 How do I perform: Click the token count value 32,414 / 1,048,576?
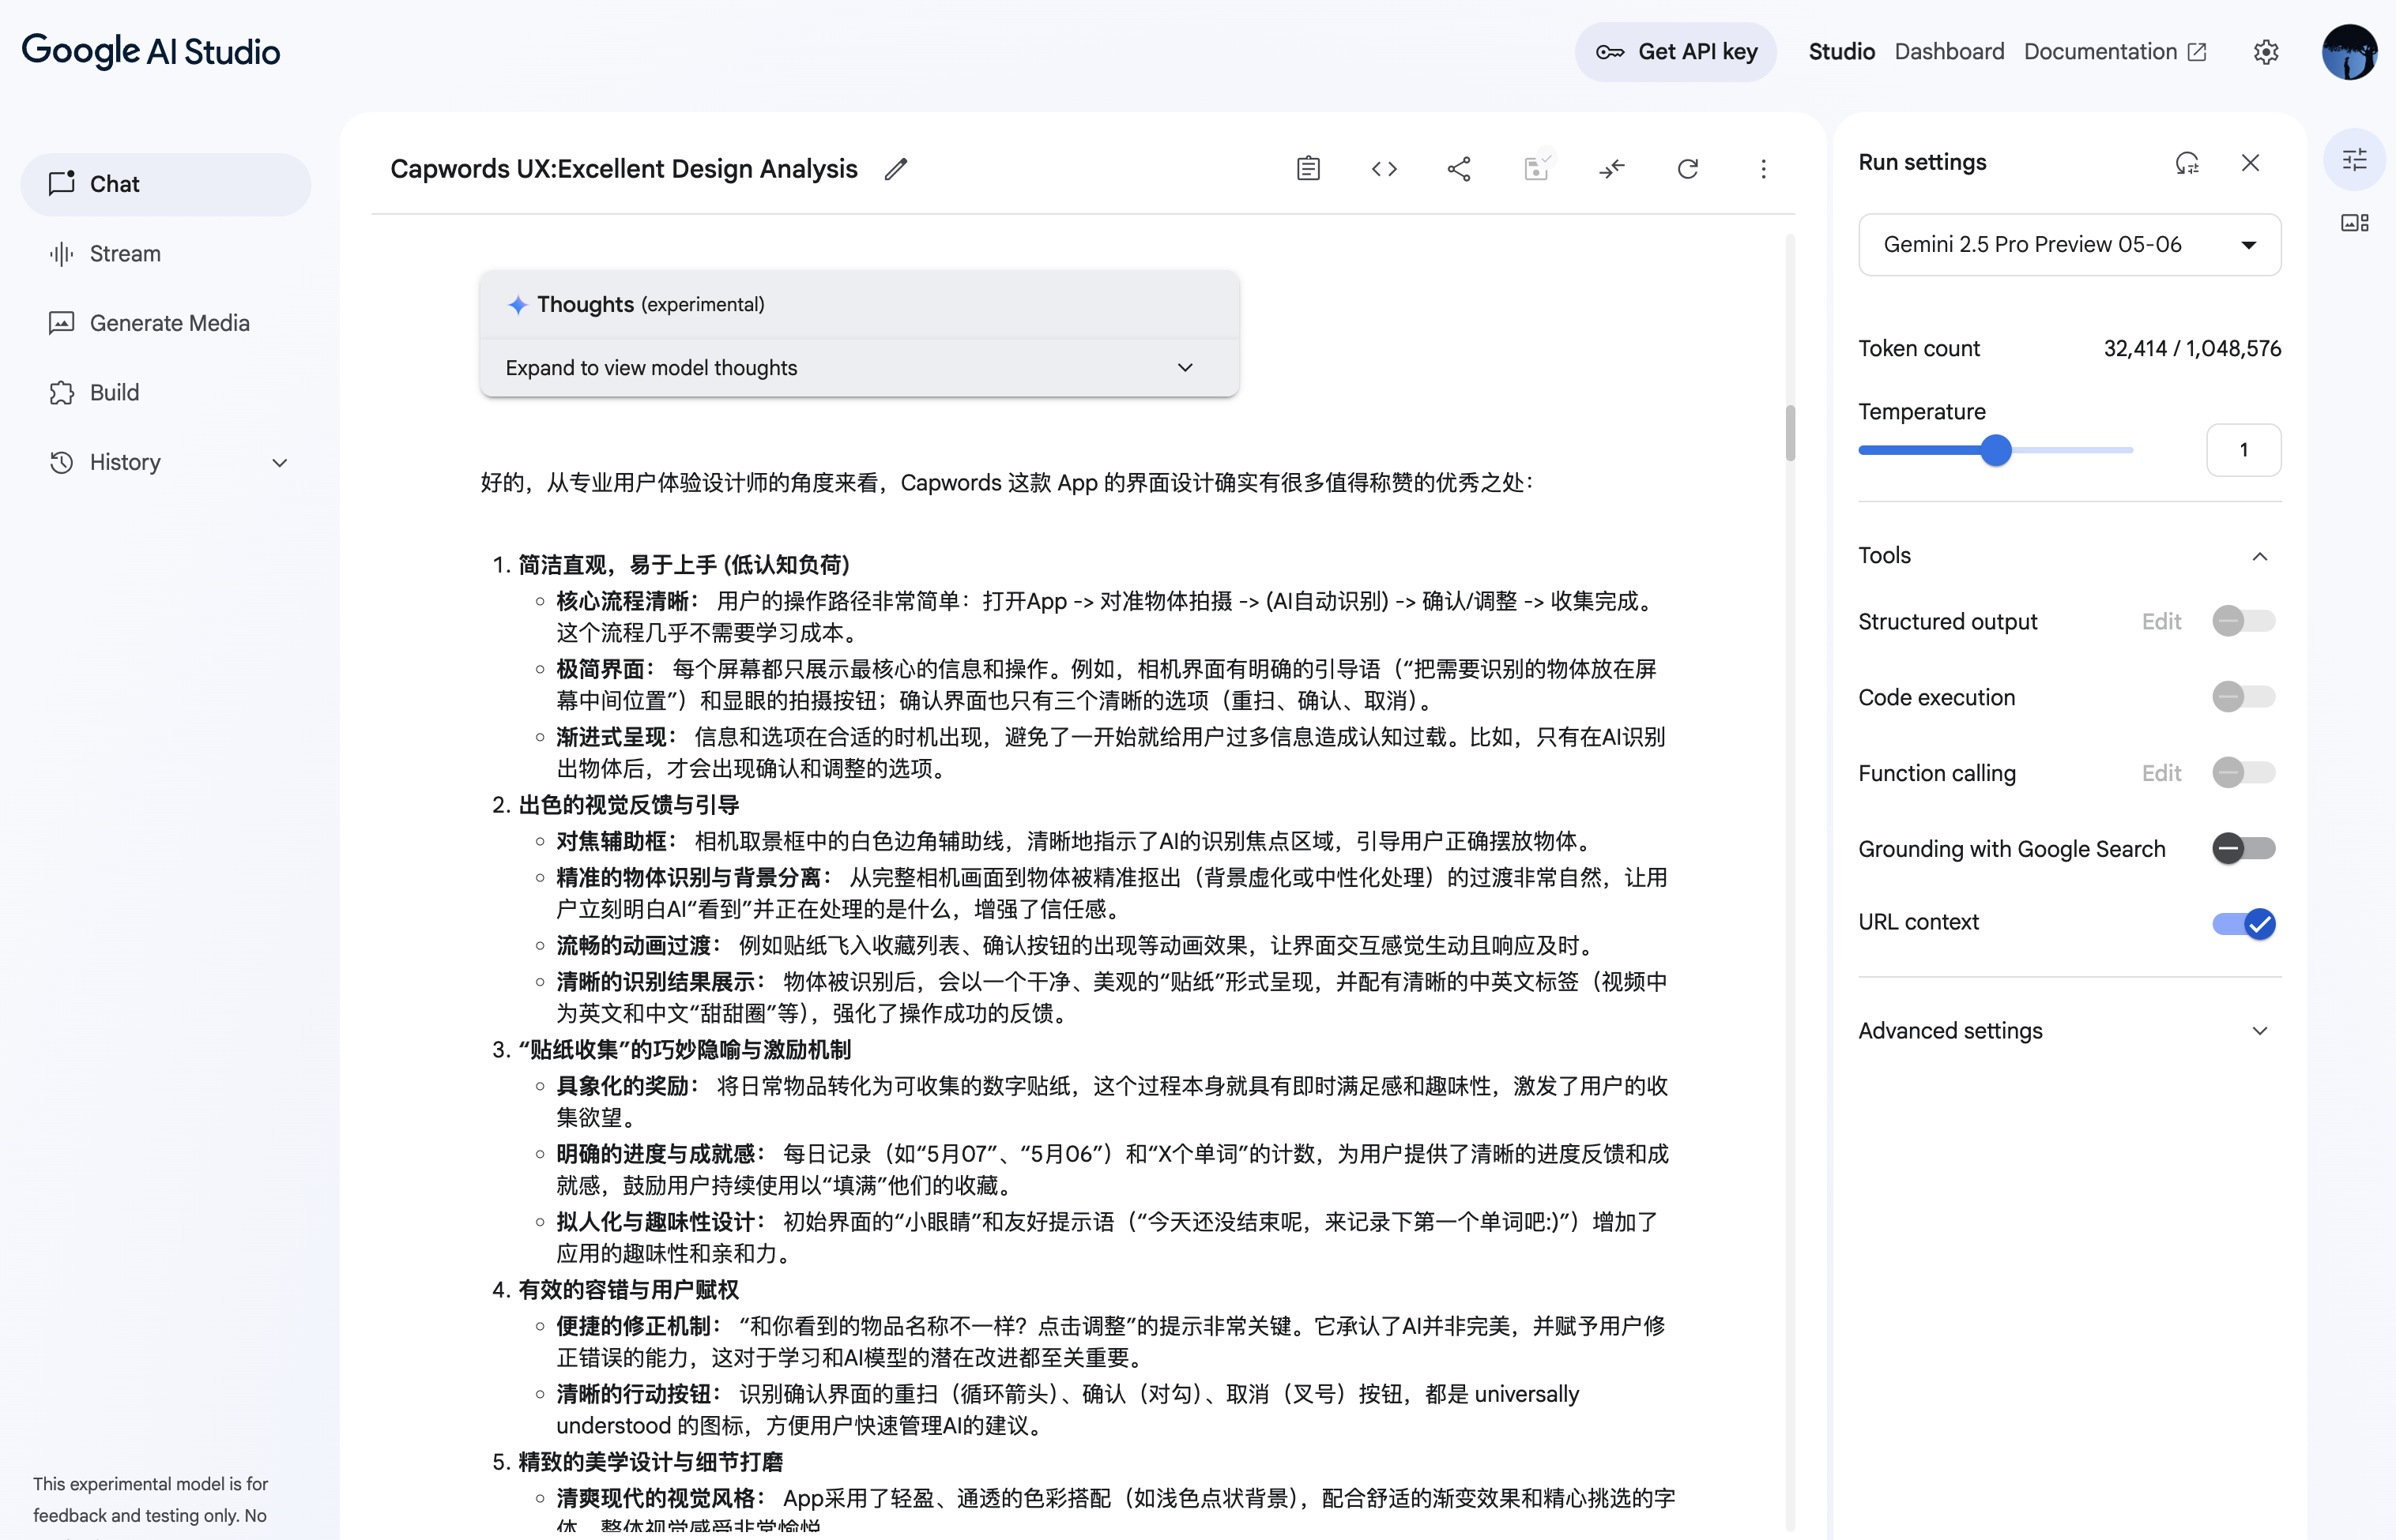tap(2192, 348)
